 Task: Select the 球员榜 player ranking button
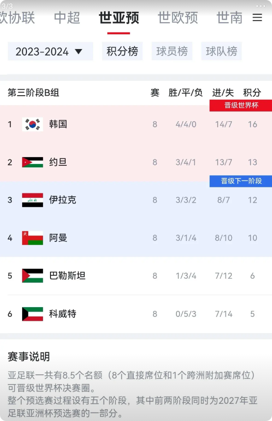(172, 52)
